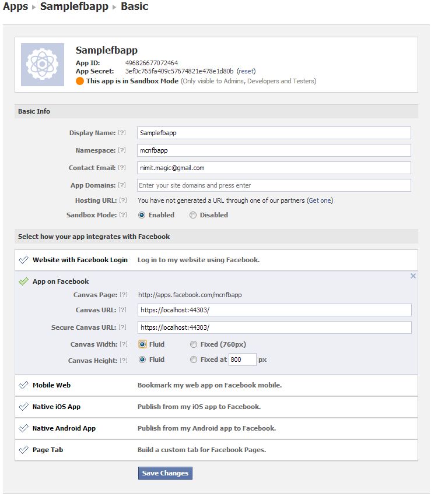Click the Canvas URL help [?] icon
The image size is (431, 497).
coord(122,310)
